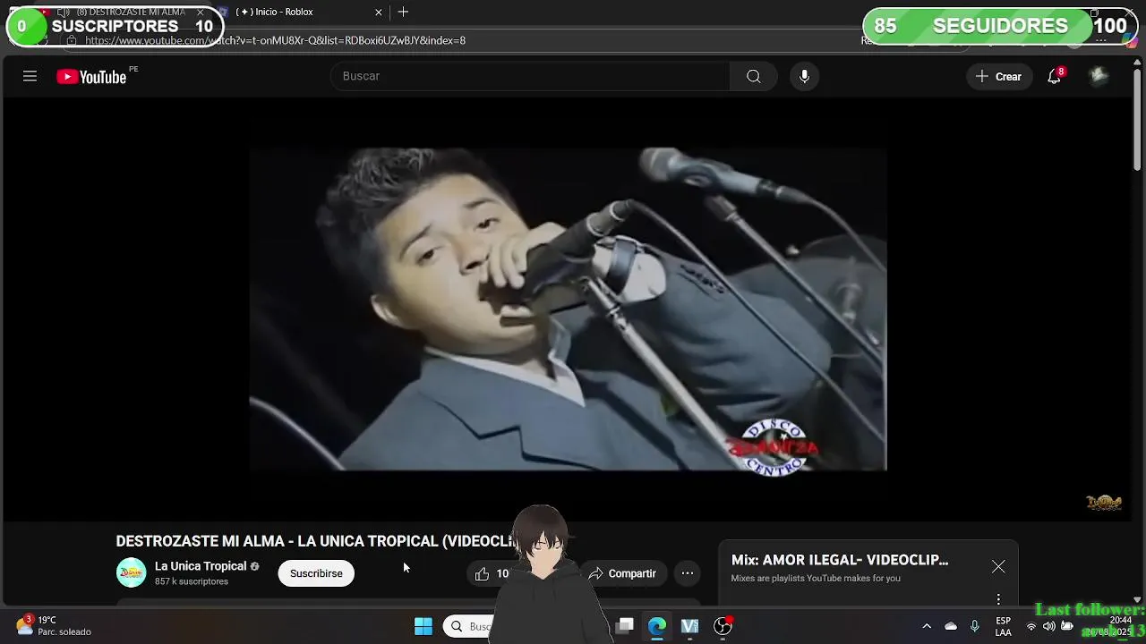1146x644 pixels.
Task: Open Microsoft Edge from the taskbar
Action: 657,626
